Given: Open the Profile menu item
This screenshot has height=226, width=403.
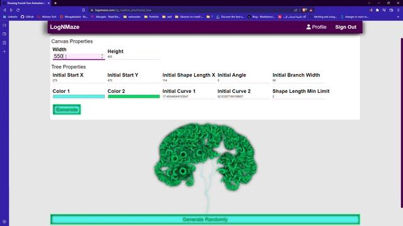Looking at the screenshot, I should coord(316,27).
